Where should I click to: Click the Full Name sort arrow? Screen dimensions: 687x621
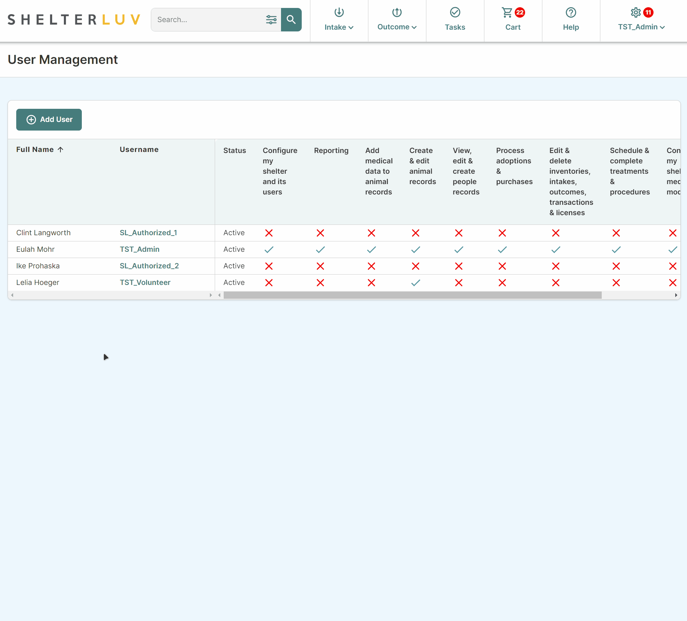(x=60, y=150)
